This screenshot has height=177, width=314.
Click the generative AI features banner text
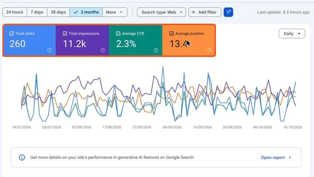(112, 157)
